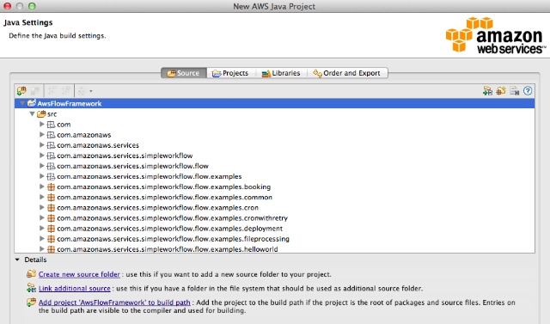Click Add project 'AwsFlowFramework' to build path link
Image resolution: width=550 pixels, height=324 pixels.
point(114,303)
